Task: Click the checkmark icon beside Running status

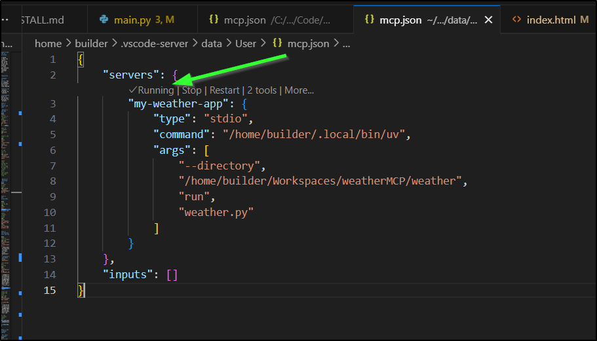Action: pos(132,90)
